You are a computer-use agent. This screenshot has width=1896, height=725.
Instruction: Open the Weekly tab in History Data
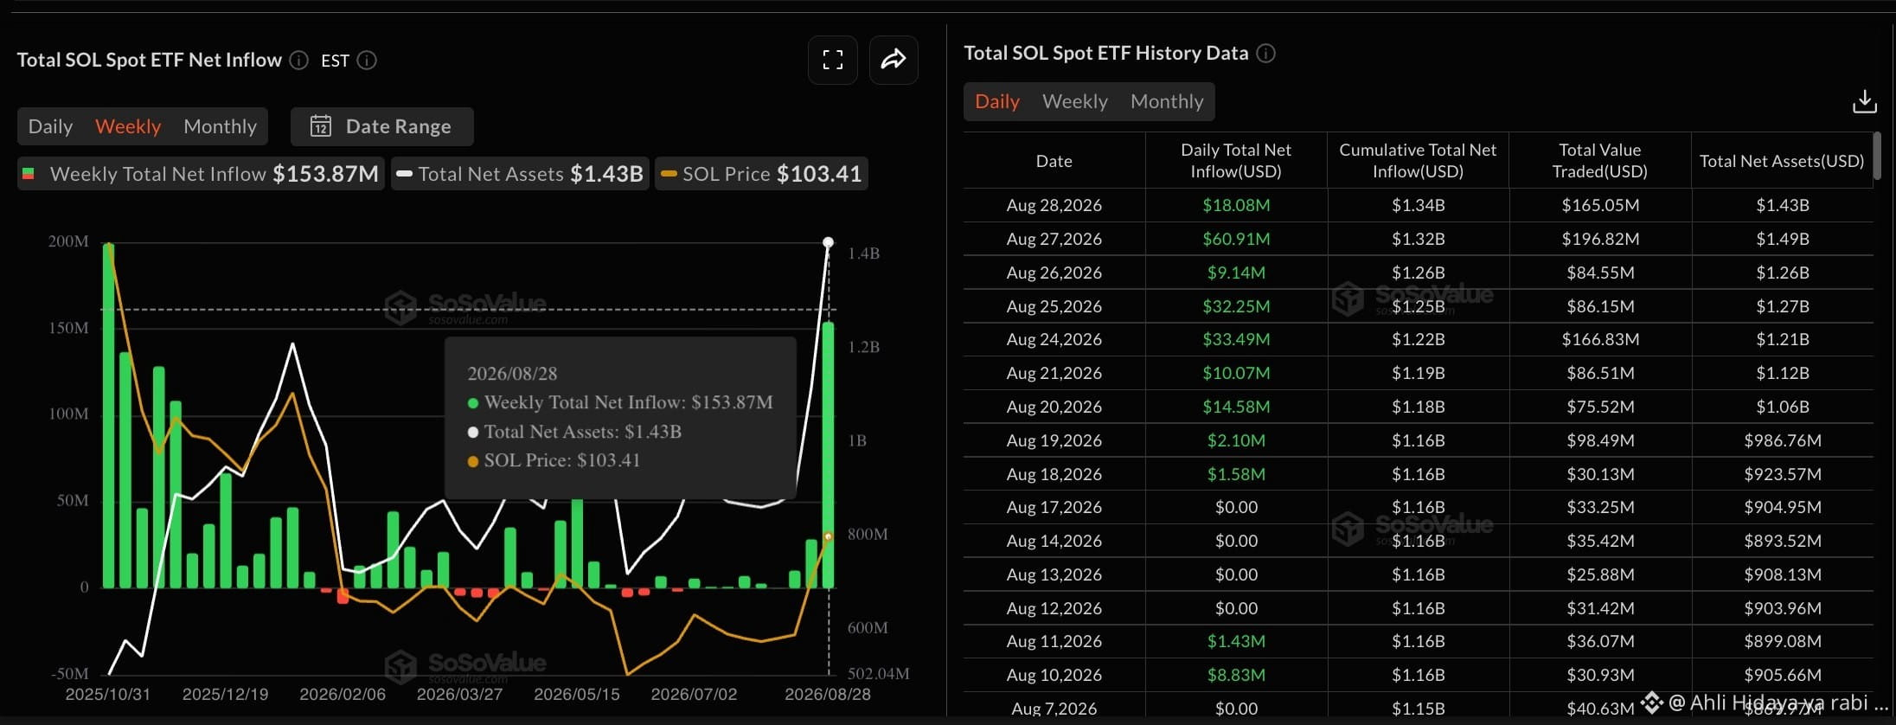[1075, 101]
